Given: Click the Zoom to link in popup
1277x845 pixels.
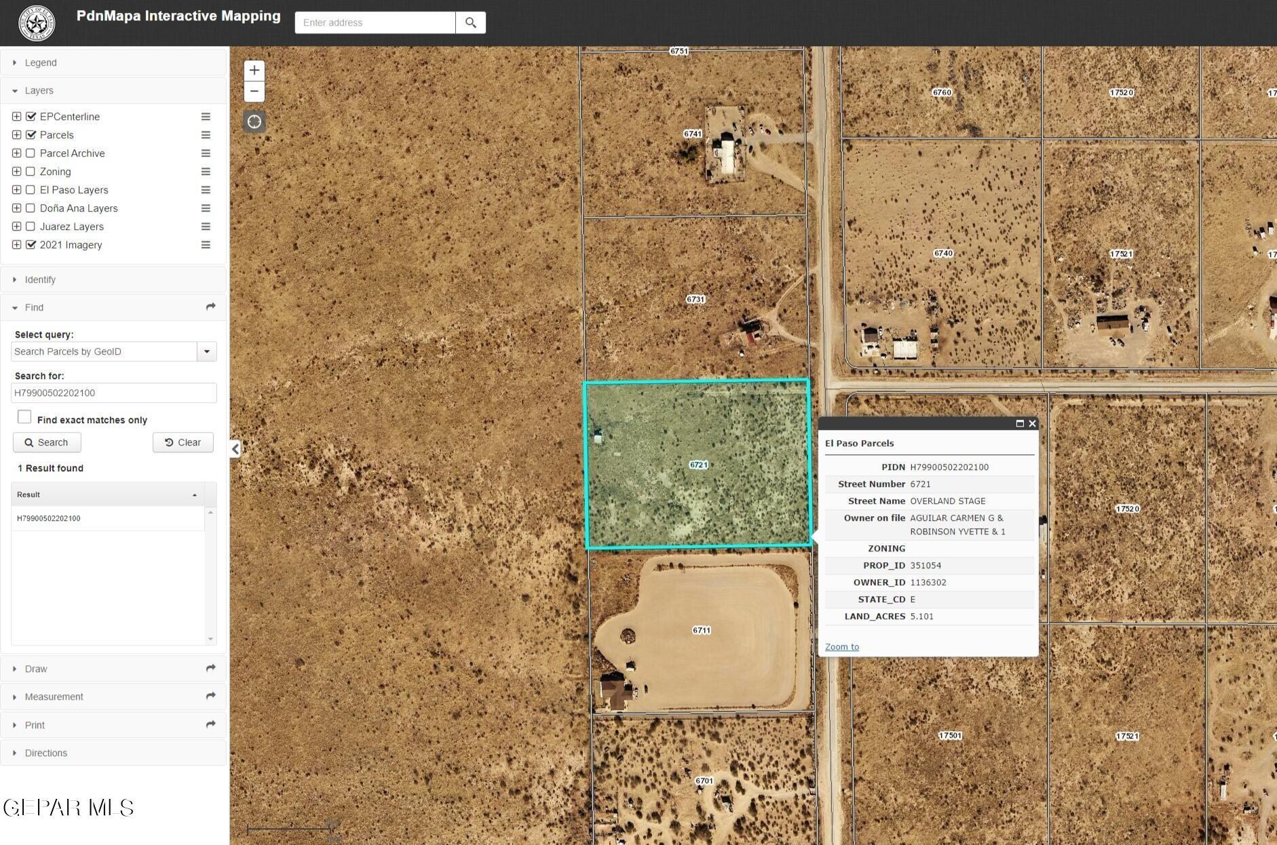Looking at the screenshot, I should pyautogui.click(x=841, y=647).
